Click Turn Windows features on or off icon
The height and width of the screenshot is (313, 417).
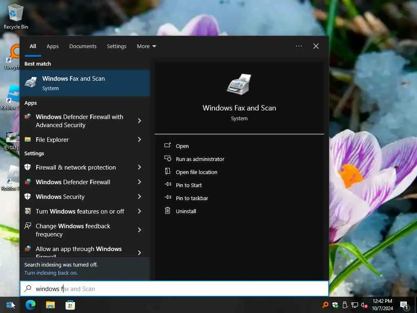[x=28, y=211]
